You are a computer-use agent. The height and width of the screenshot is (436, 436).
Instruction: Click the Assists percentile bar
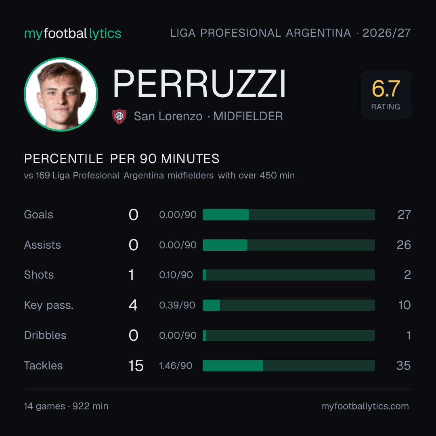(289, 245)
